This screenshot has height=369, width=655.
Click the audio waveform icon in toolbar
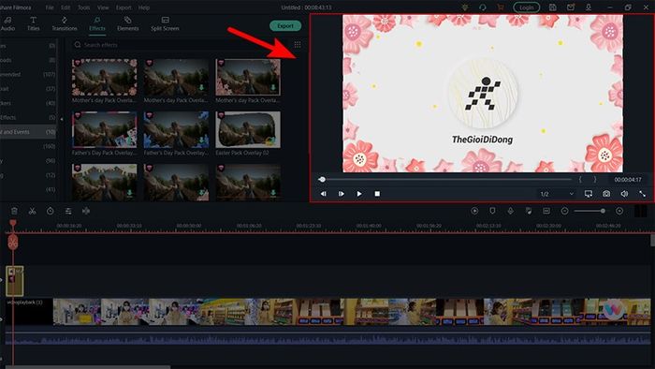(x=86, y=211)
